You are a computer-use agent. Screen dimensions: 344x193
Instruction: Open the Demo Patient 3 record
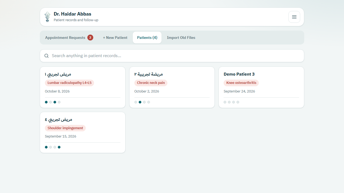(261, 87)
